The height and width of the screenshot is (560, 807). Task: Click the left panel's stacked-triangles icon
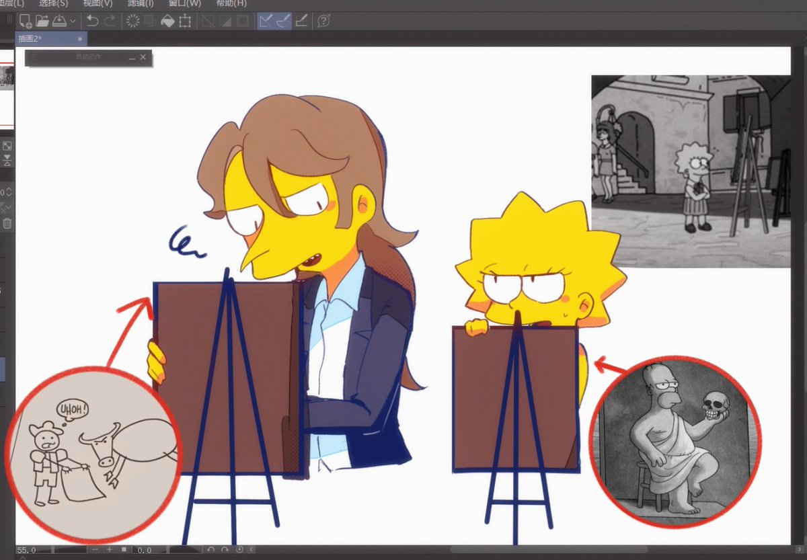7,160
